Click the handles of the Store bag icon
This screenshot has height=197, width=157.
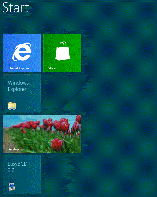click(x=63, y=44)
